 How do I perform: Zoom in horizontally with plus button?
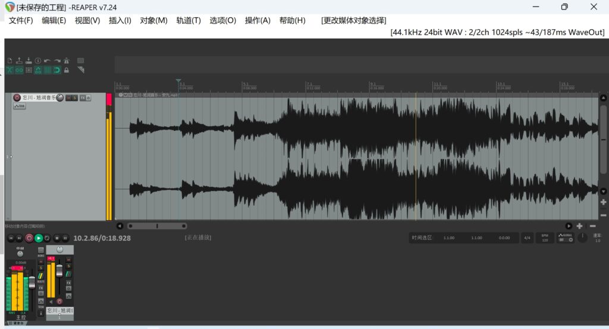pos(579,225)
